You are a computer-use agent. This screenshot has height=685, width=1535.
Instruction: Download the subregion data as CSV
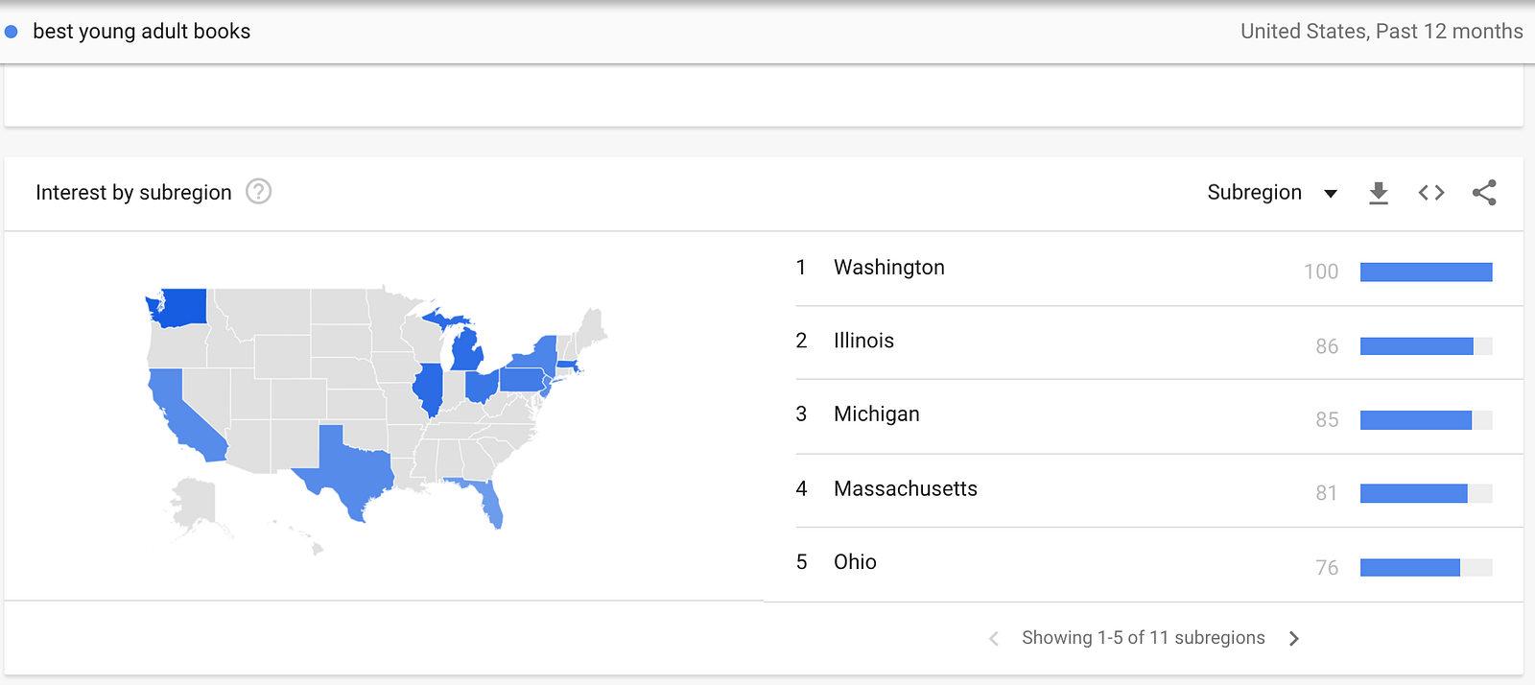tap(1379, 193)
